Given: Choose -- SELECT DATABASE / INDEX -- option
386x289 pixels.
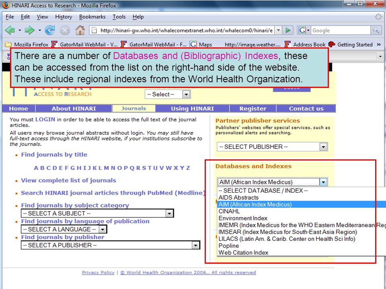Looking at the screenshot, I should (302, 191).
